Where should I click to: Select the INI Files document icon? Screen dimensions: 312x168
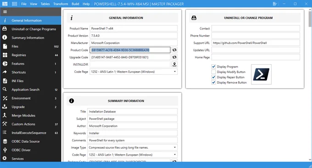pos(5,81)
